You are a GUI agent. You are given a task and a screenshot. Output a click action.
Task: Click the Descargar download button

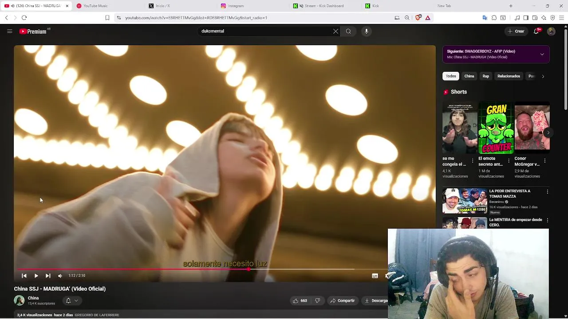(x=376, y=300)
